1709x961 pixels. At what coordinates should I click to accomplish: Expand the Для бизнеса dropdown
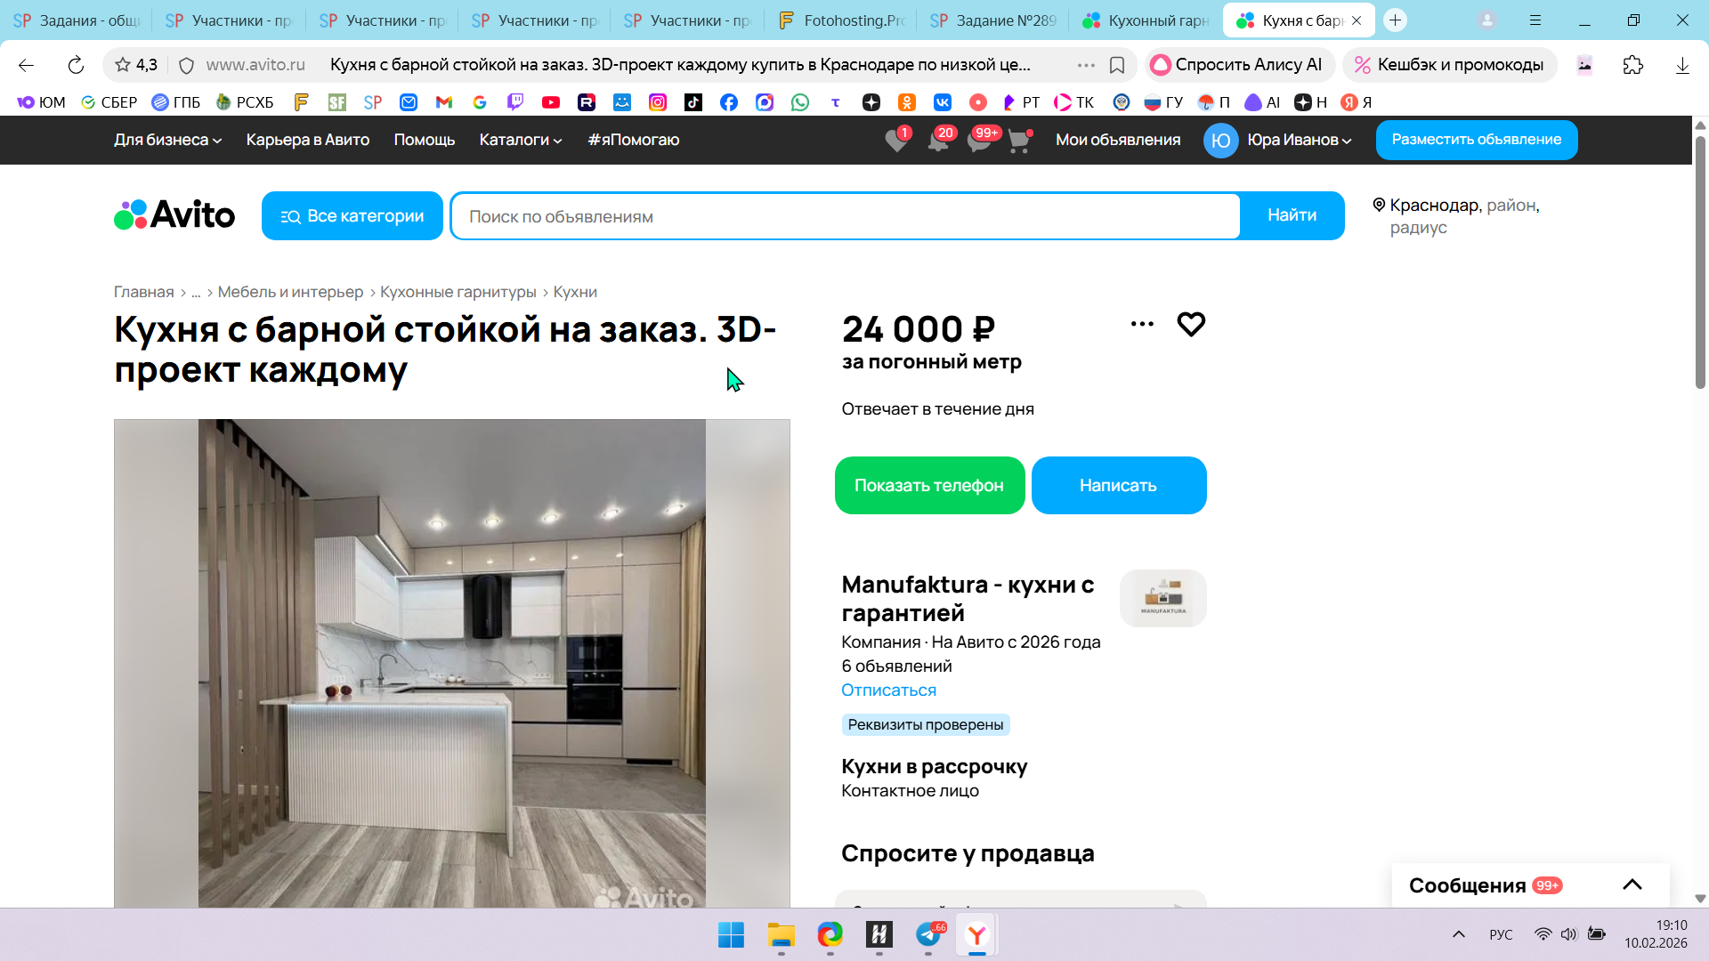pyautogui.click(x=167, y=140)
